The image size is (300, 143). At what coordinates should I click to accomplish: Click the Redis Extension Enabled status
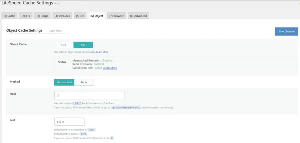click(x=99, y=64)
